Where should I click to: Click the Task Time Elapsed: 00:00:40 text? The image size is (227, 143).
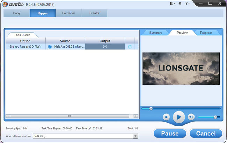click(x=57, y=128)
